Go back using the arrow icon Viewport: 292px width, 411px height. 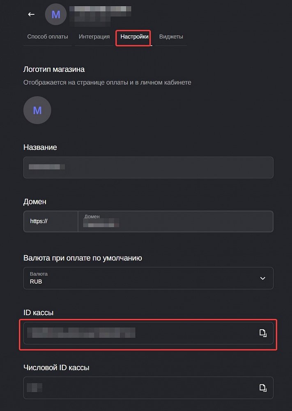pyautogui.click(x=31, y=14)
